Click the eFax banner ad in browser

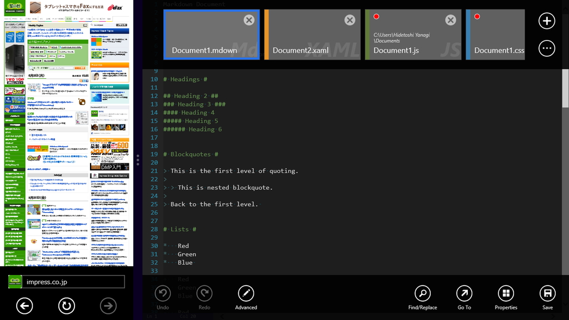pos(76,7)
